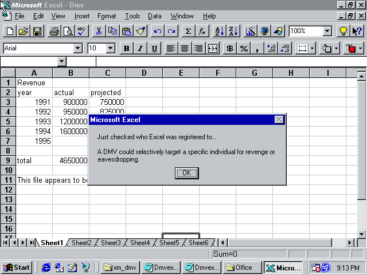Toggle Align Left button

(x=171, y=48)
